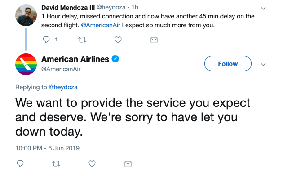Open American Airlines rainbow logo avatar
Viewport: 283px width, 176px height.
26,64
